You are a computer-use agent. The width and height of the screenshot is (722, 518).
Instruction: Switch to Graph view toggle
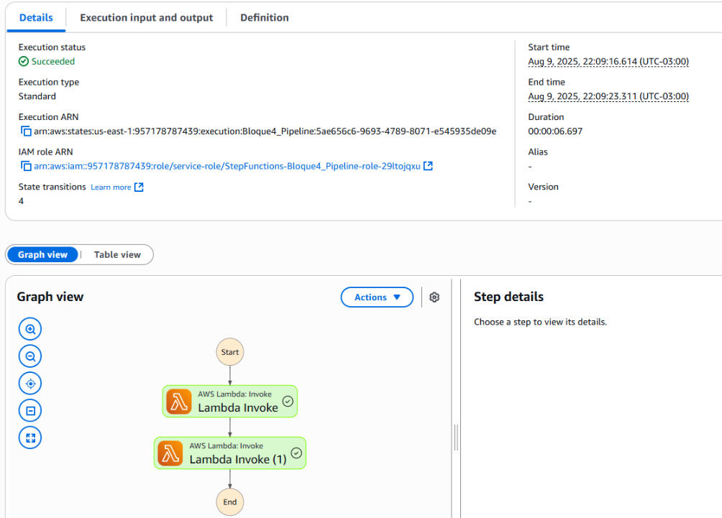(42, 254)
